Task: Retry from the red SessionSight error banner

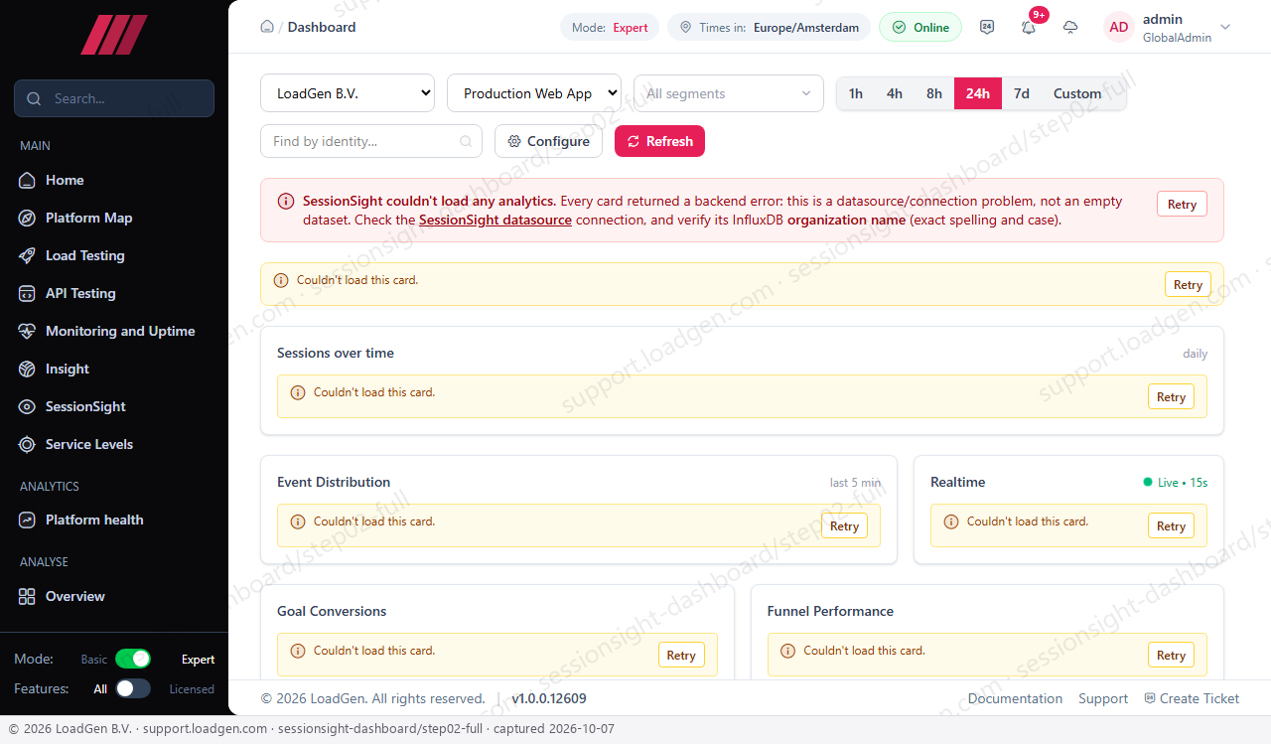Action: [1182, 204]
